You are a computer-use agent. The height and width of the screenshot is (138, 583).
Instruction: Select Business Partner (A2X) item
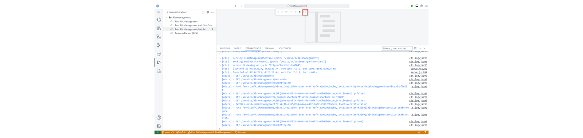pos(186,33)
